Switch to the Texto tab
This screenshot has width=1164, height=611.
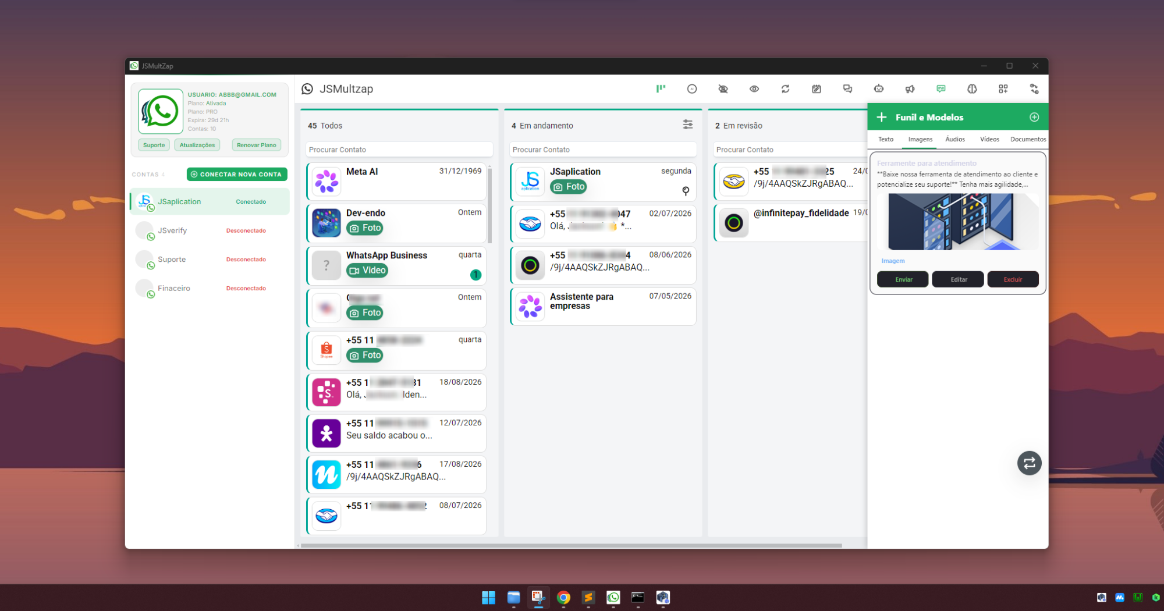[x=886, y=139]
